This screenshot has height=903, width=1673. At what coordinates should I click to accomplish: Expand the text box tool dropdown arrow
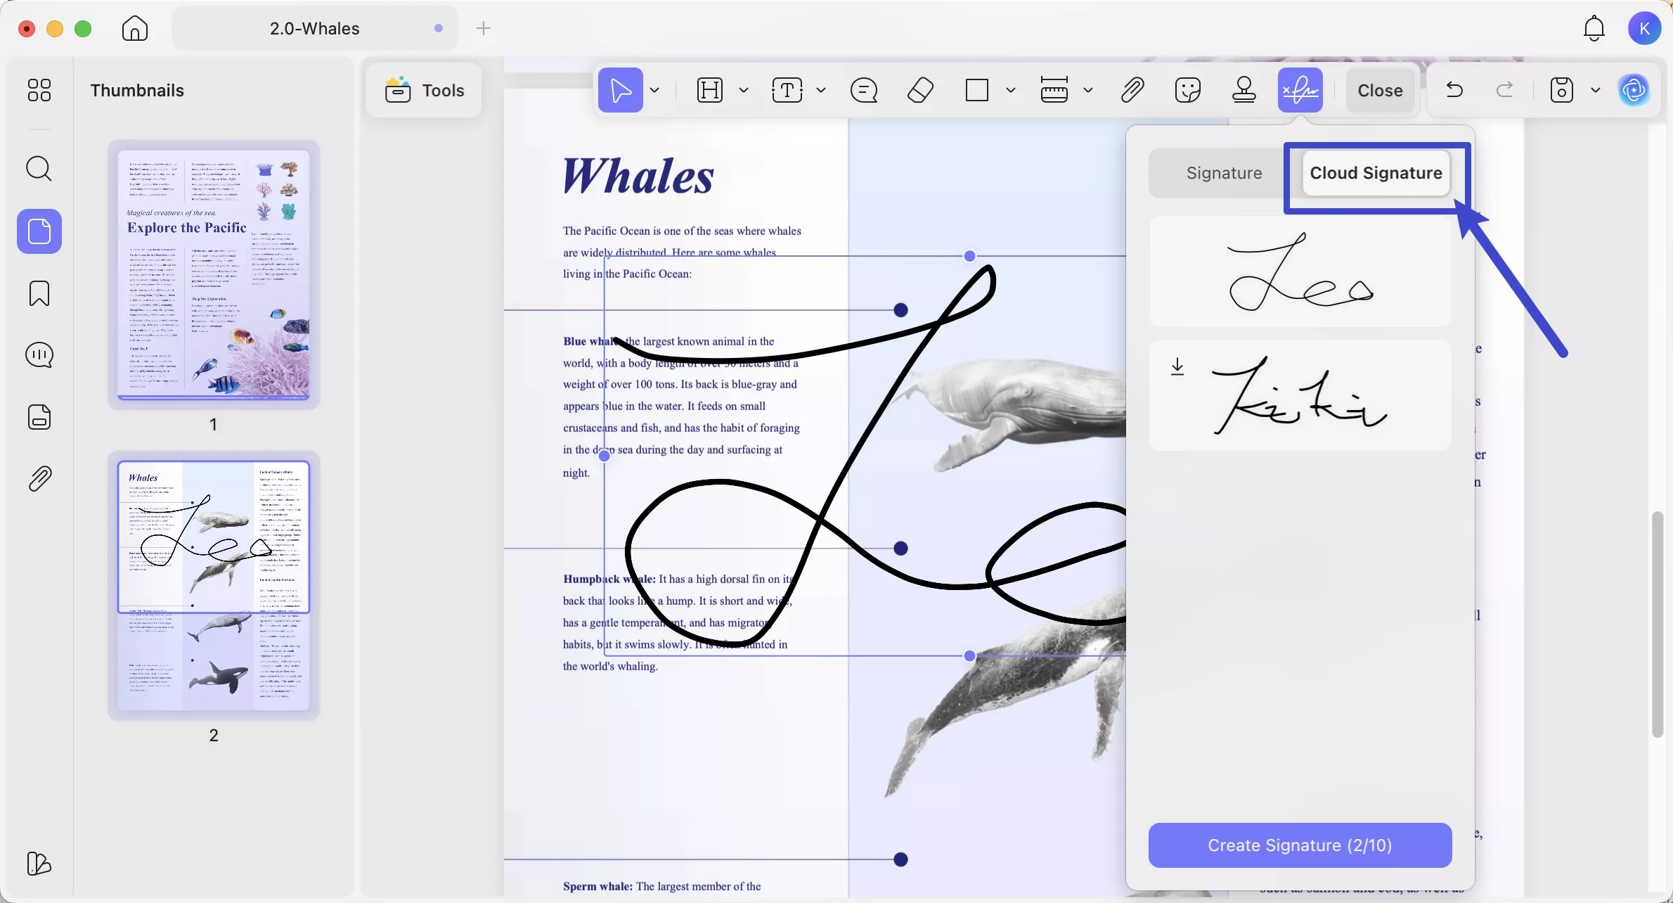821,91
